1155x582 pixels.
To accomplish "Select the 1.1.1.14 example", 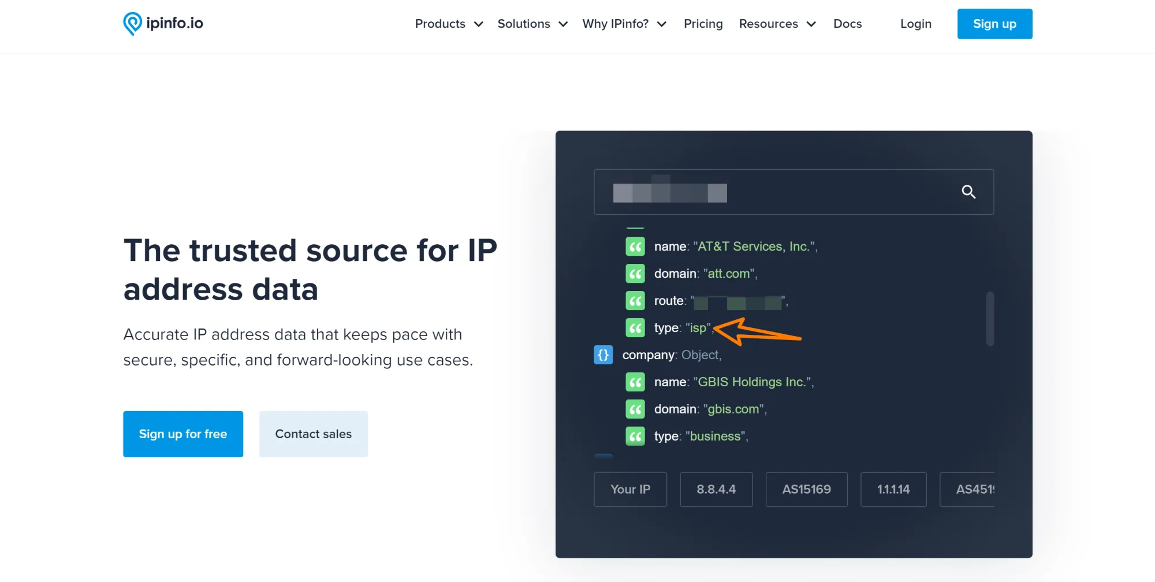I will tap(893, 490).
